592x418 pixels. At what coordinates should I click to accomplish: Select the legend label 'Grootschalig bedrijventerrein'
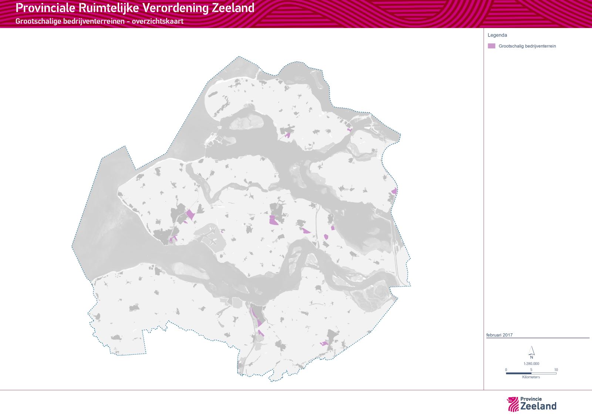point(527,46)
